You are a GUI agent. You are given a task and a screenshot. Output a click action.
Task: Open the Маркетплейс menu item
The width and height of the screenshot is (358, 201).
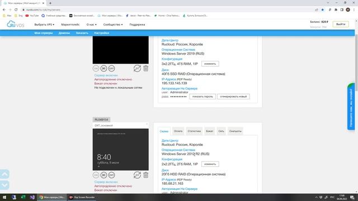[70, 25]
